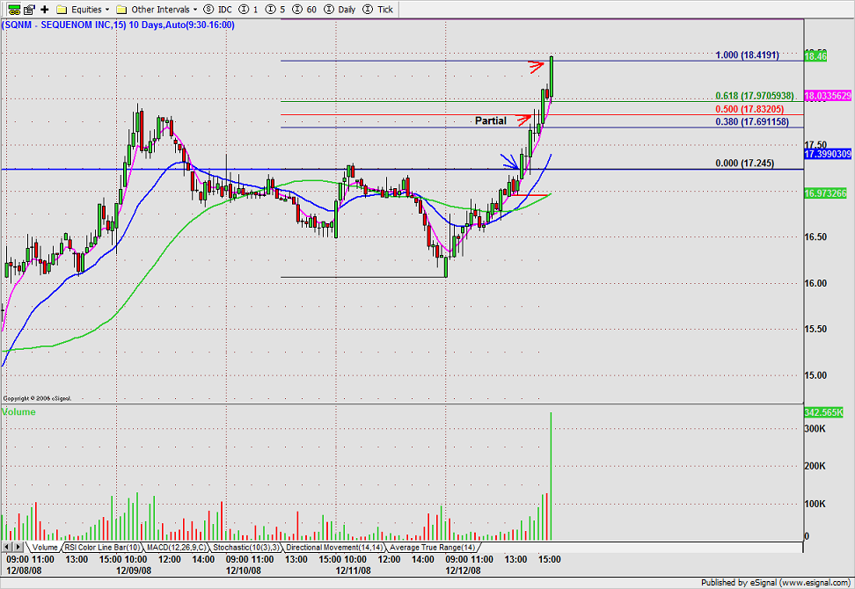855x589 pixels.
Task: Click the green 18.46 price marker
Action: tap(815, 55)
